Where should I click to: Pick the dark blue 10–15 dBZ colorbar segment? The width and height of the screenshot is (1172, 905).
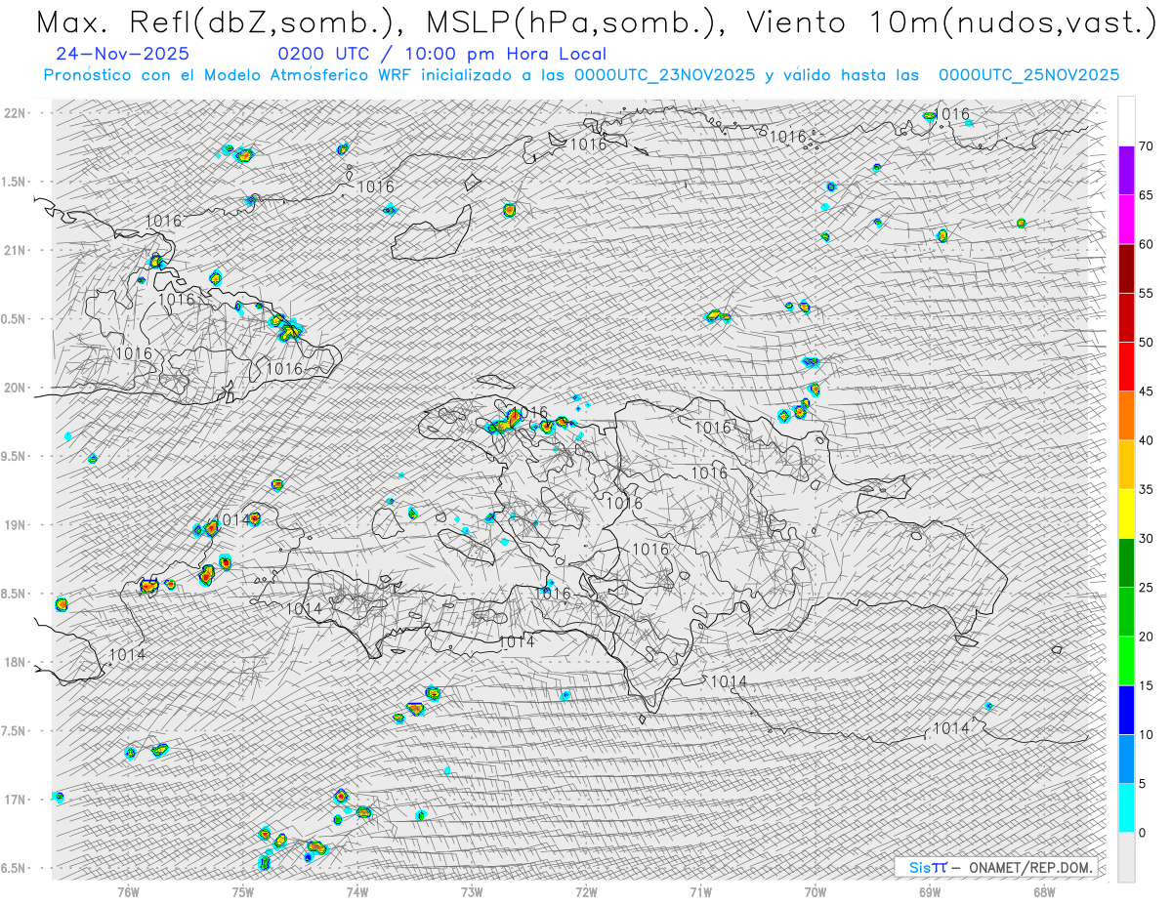click(x=1126, y=710)
